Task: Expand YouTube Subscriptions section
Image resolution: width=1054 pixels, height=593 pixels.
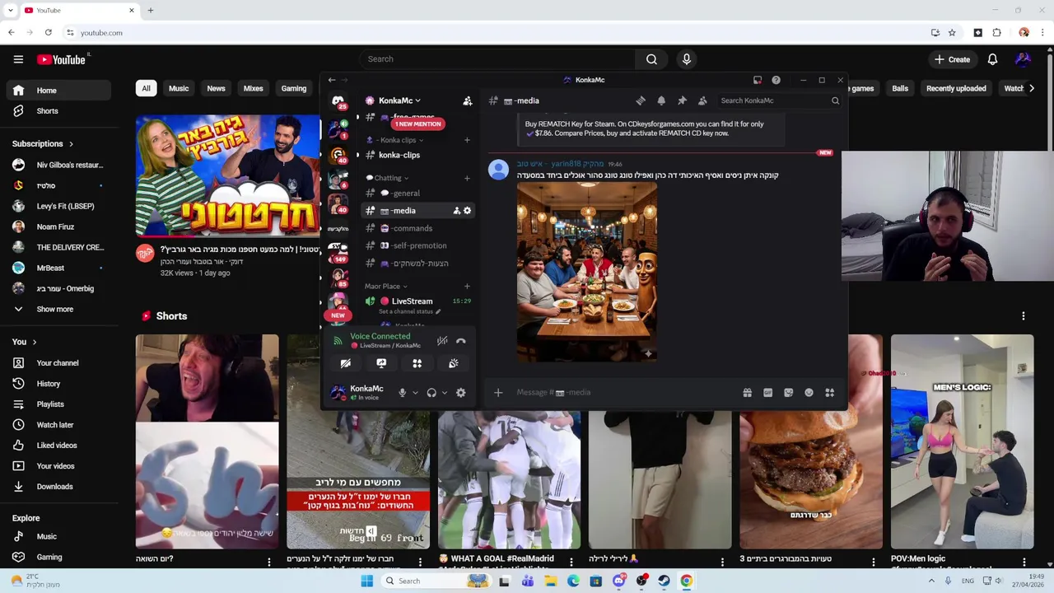Action: click(x=43, y=144)
